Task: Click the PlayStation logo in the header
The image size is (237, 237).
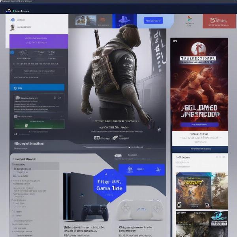Action: 8,11
